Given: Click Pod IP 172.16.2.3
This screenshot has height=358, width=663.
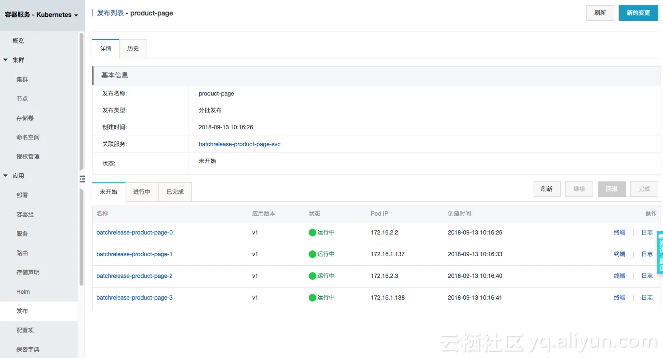Looking at the screenshot, I should (x=384, y=276).
